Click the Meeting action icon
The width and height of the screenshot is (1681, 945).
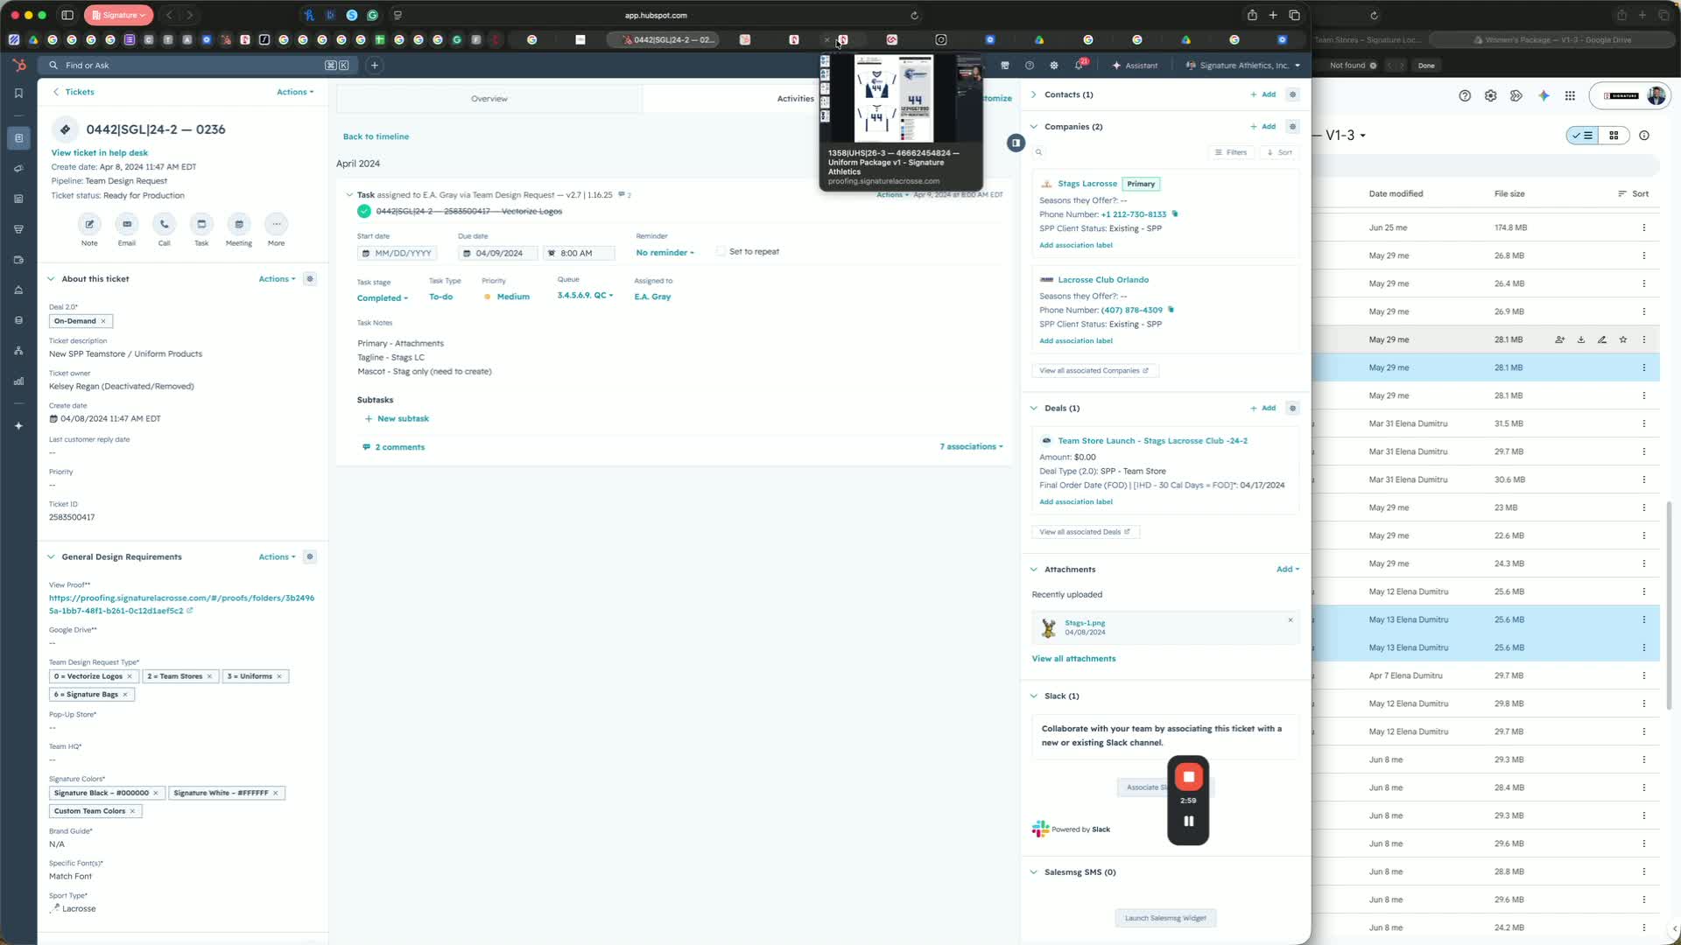239,224
